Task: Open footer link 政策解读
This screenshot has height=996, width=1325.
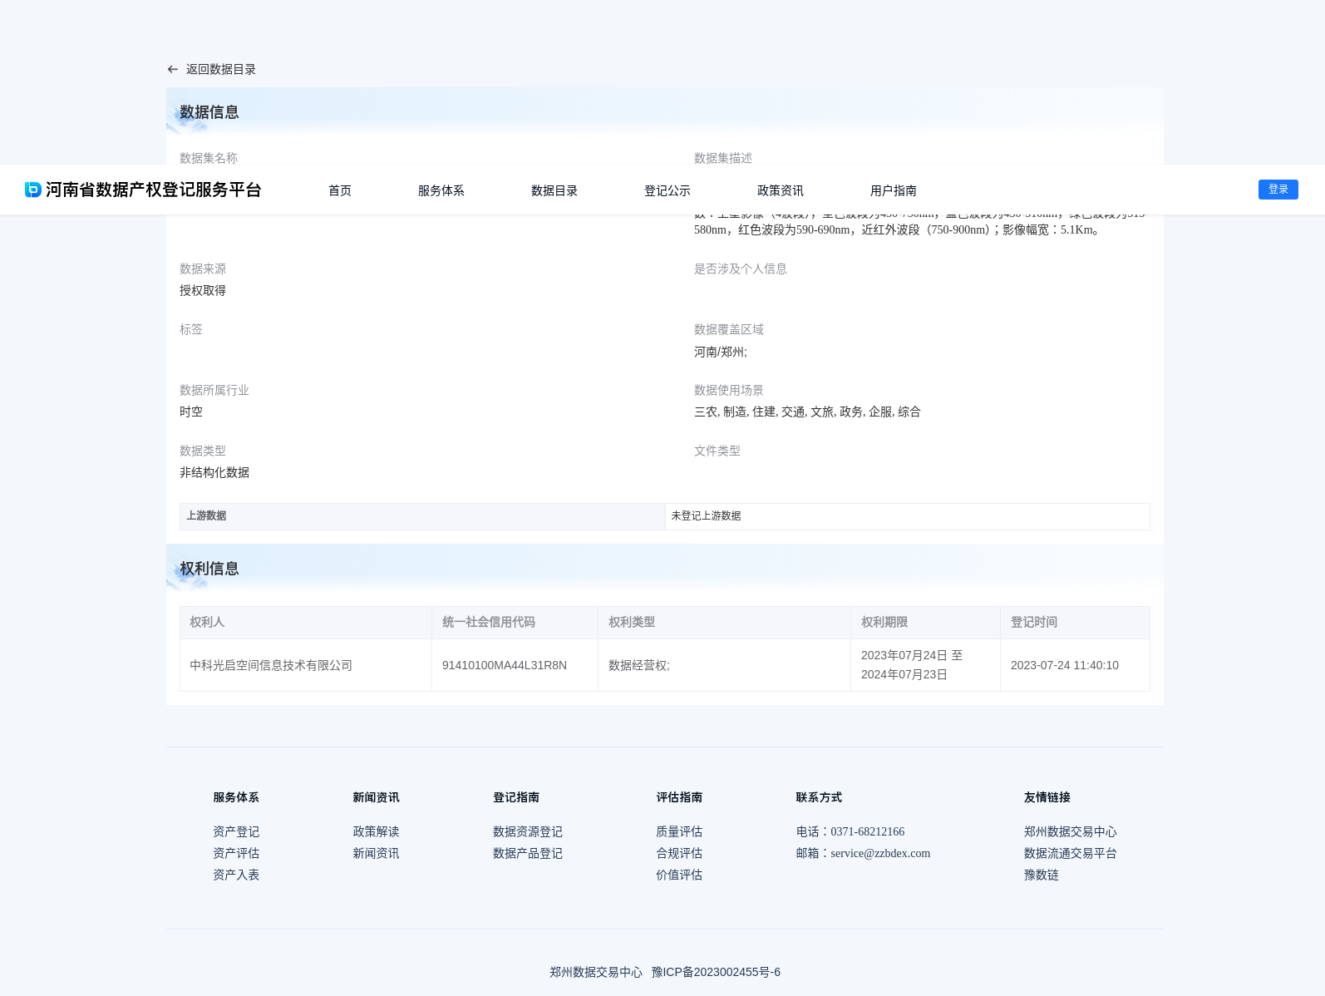Action: [x=376, y=831]
